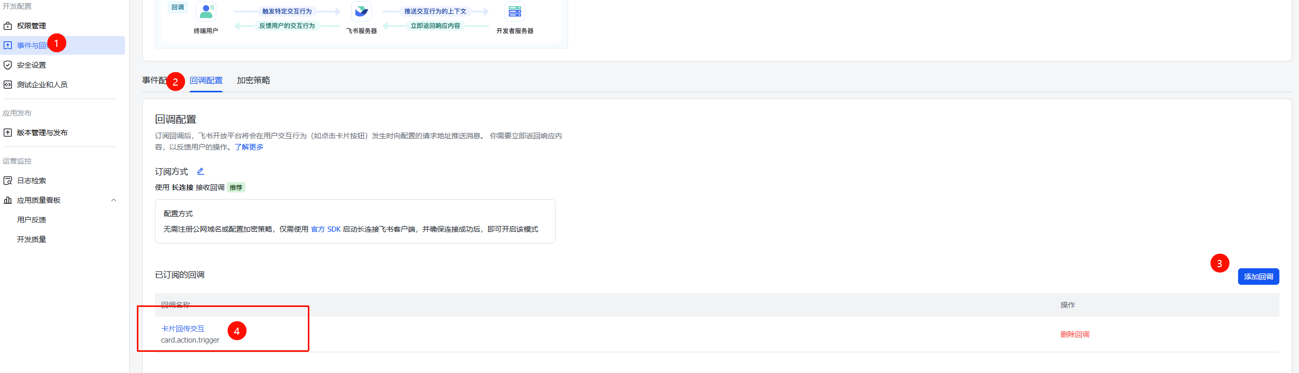Open the 官方 SDK link

(325, 229)
